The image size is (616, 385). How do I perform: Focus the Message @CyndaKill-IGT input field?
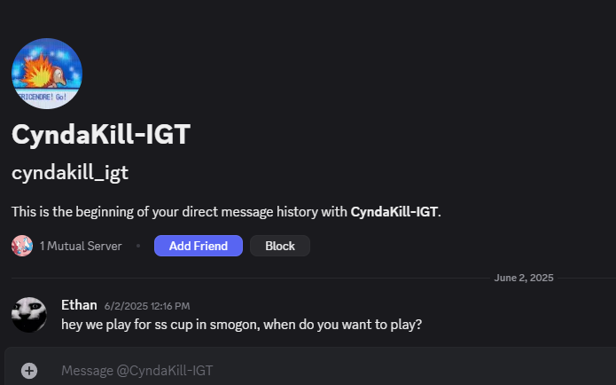(330, 371)
